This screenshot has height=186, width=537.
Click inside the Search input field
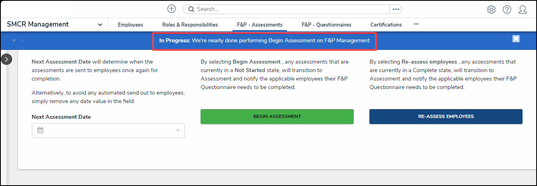coord(290,9)
